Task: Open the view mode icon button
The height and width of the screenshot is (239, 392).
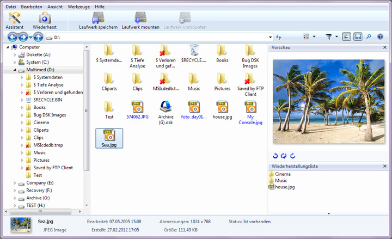Action: click(x=306, y=37)
